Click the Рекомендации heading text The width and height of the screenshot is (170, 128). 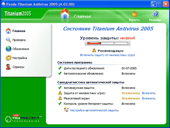[111, 51]
